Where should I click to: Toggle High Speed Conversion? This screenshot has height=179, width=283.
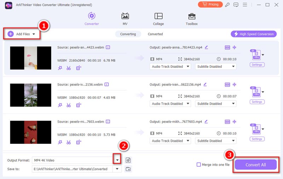tap(254, 34)
